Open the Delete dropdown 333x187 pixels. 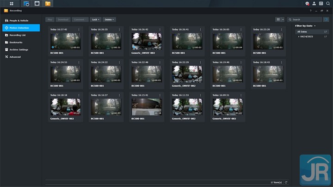point(109,19)
